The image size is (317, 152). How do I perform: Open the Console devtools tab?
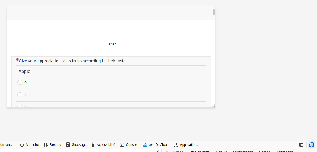[x=129, y=144]
